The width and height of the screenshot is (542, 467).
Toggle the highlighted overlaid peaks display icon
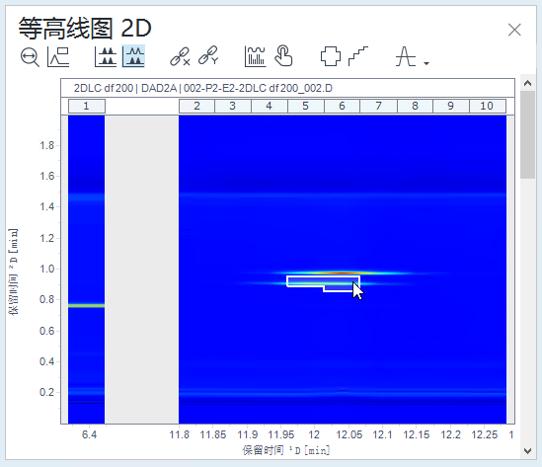(x=133, y=56)
